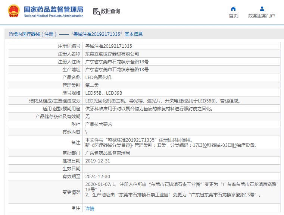
Task: Click the user icon above 政务服务门户
Action: point(262,9)
